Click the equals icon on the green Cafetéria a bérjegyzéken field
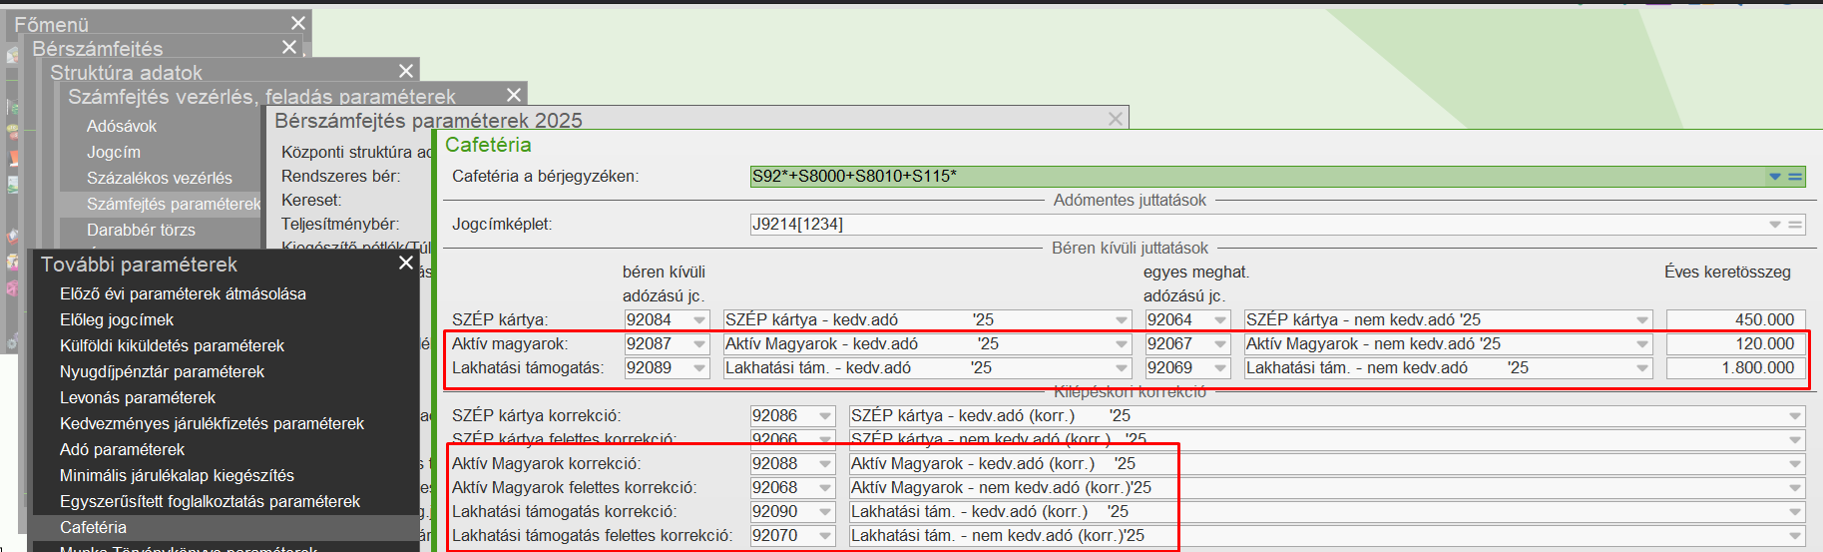 pos(1795,177)
